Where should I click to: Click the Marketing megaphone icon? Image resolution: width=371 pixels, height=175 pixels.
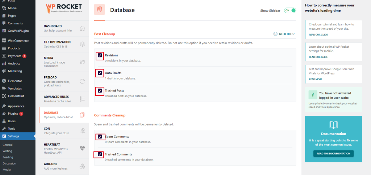point(4,71)
